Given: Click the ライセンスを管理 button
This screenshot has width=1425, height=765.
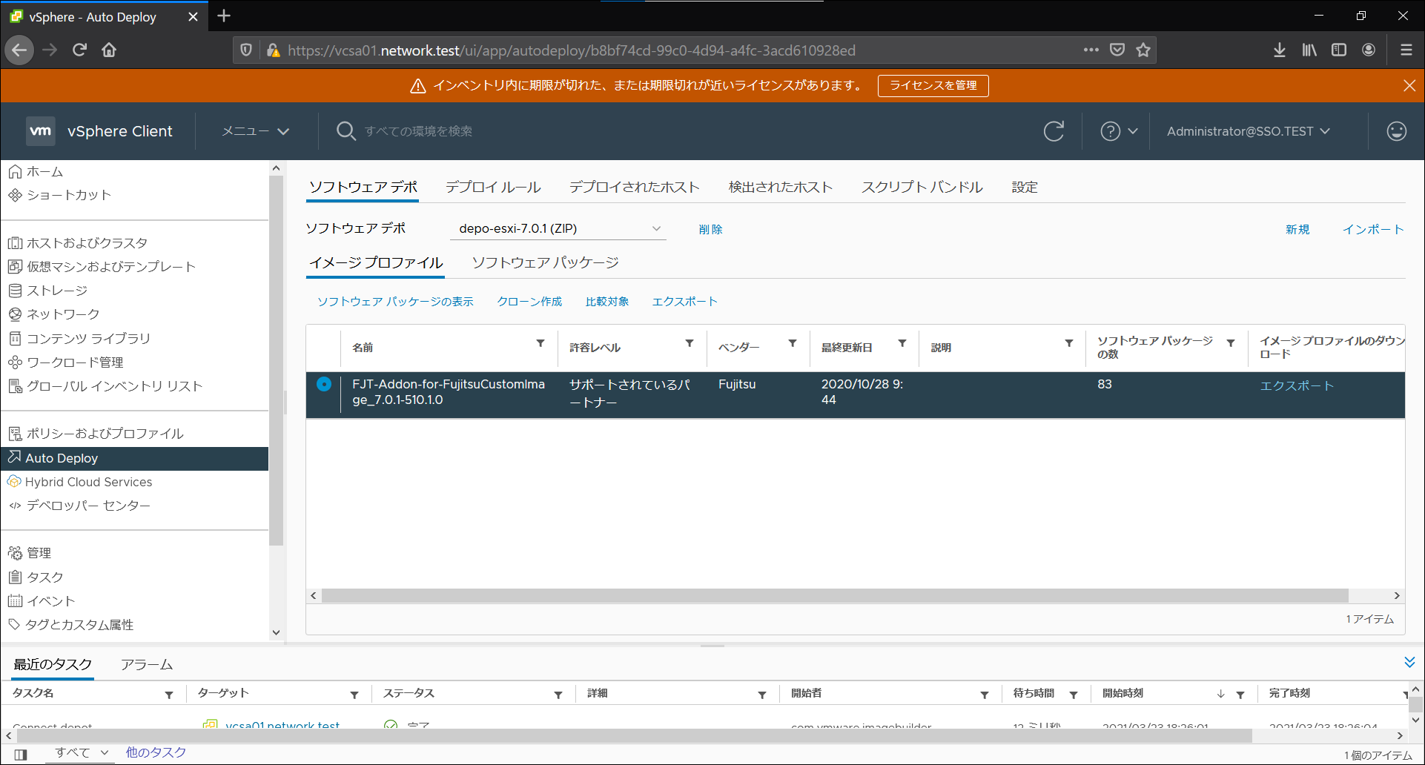Looking at the screenshot, I should (x=933, y=86).
